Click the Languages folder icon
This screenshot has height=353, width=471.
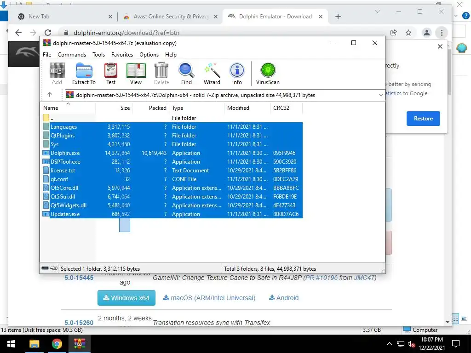point(46,127)
